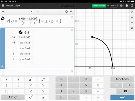
Task: Tap the greater than or equal key
Action: coord(43,91)
